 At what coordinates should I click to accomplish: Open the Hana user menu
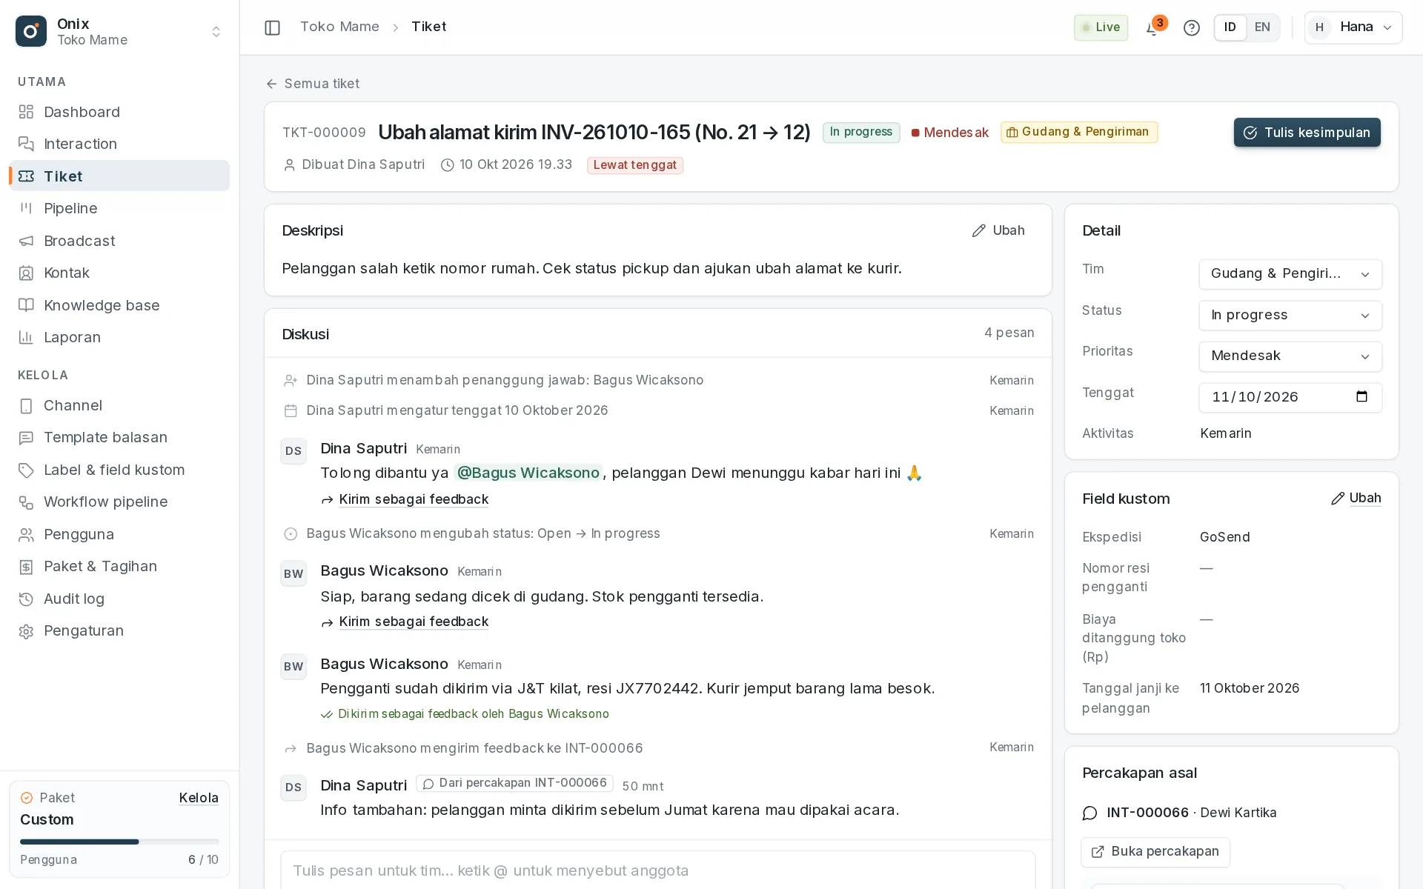point(1353,27)
